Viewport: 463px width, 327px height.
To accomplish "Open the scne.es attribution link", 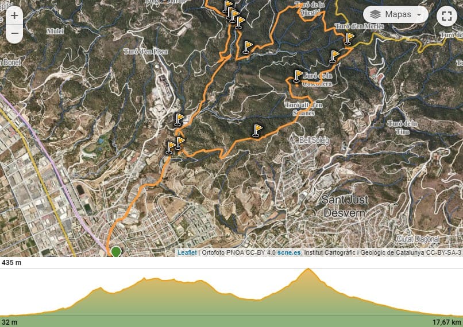I will [x=289, y=252].
